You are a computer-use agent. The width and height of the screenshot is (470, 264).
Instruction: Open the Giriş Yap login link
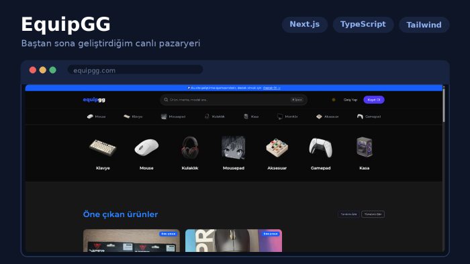[x=350, y=100]
